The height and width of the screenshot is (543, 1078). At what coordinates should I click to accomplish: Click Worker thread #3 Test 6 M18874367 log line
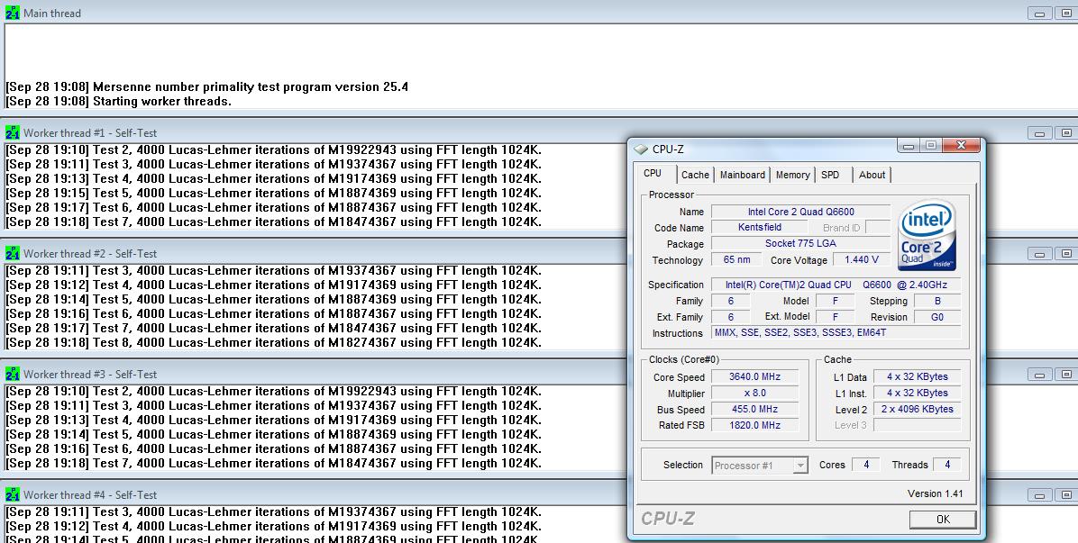click(274, 449)
